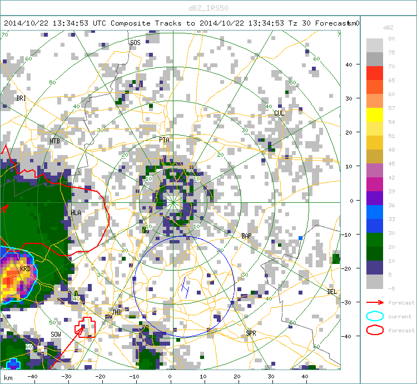The height and width of the screenshot is (384, 417).
Task: Select the 65 dBZ dark-orange swatch
Action: (x=374, y=87)
